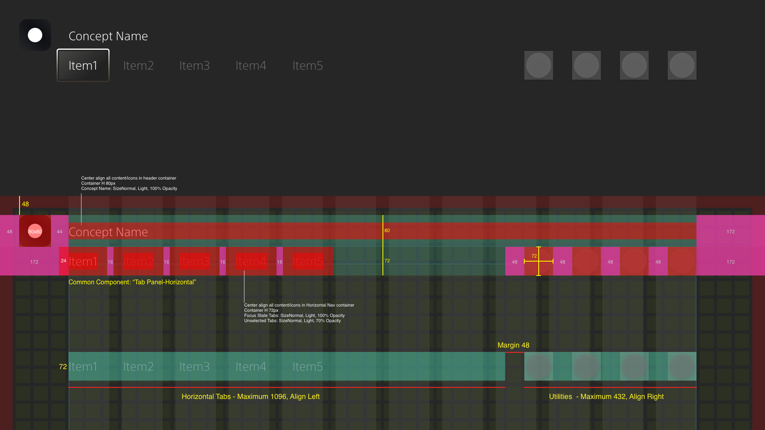Screen dimensions: 765x430
Task: Click the rightmost red utility circle in spec row
Action: click(x=682, y=261)
